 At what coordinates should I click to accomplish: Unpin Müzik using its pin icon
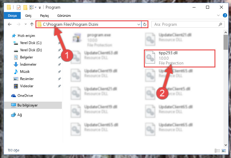pos(59,72)
